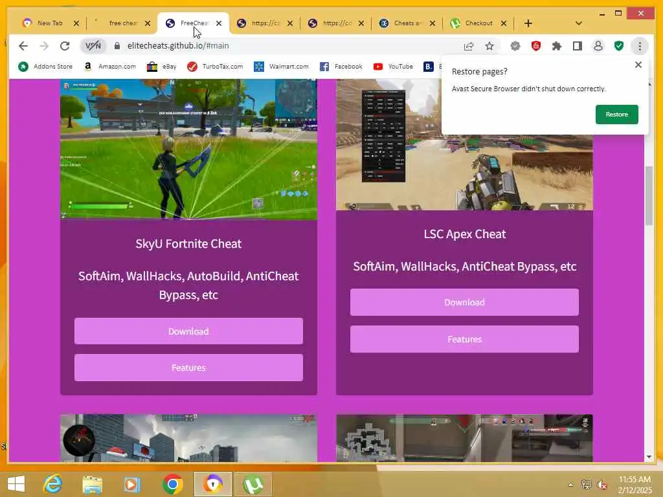
Task: Close the New Tab tab
Action: [x=76, y=23]
